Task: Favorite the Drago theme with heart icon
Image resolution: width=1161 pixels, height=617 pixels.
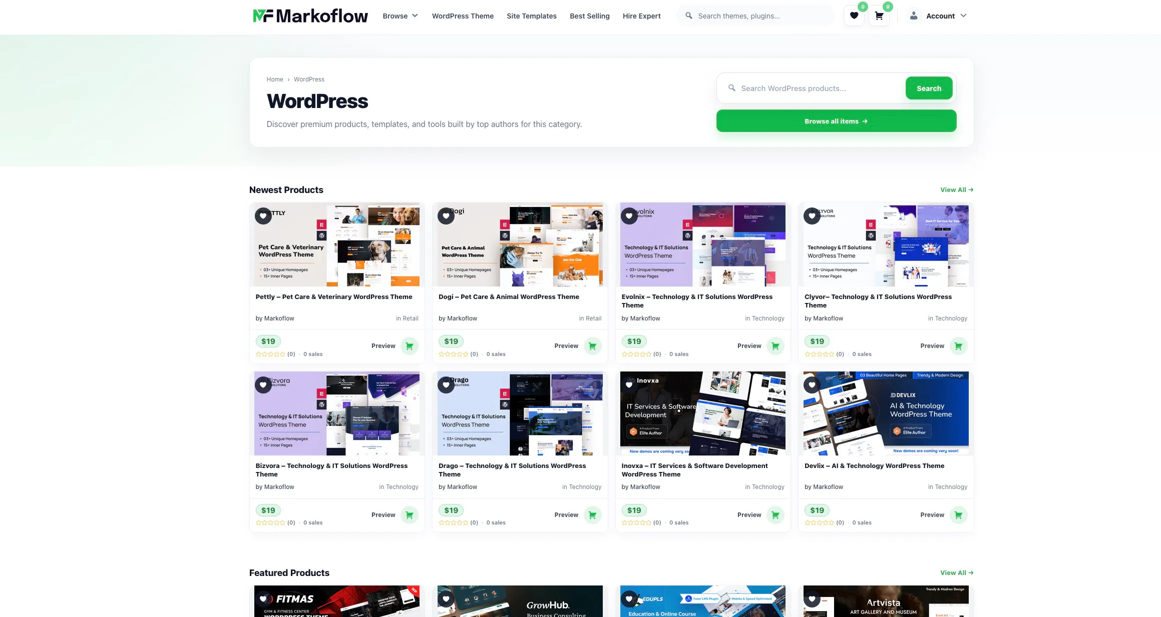Action: (x=446, y=385)
